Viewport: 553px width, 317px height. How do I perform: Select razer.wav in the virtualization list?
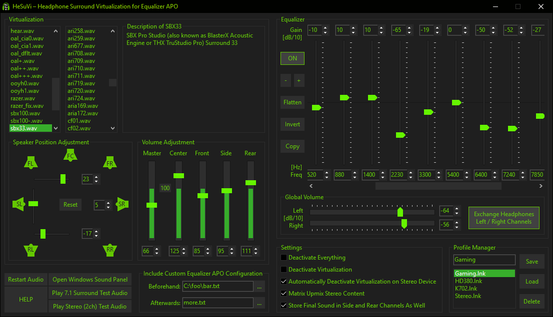[x=23, y=98]
